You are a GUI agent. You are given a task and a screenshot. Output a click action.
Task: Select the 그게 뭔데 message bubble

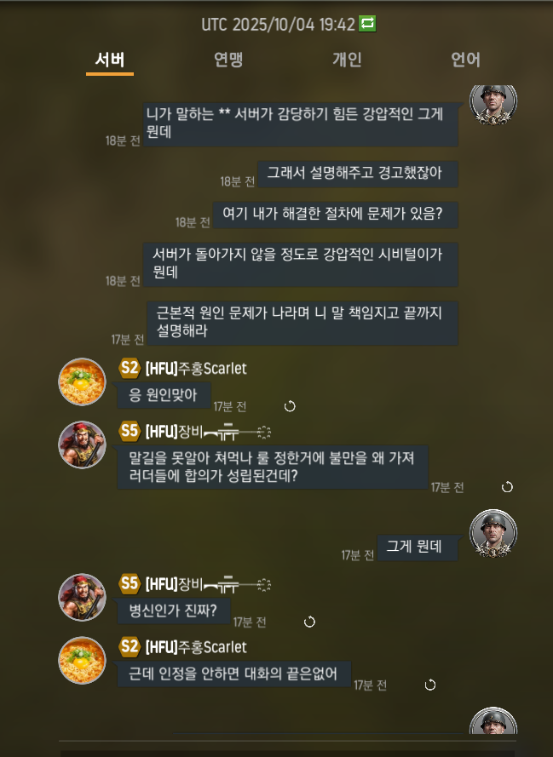click(418, 548)
